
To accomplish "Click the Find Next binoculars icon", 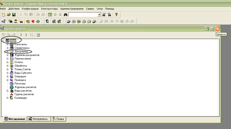I will pyautogui.click(x=104, y=14).
